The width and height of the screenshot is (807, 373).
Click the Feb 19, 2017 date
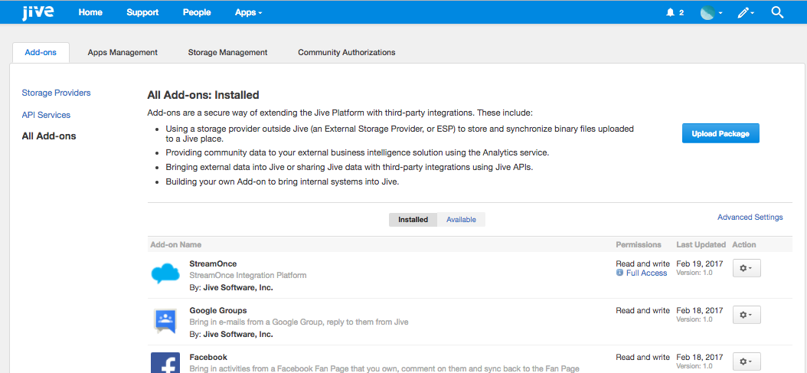point(700,263)
